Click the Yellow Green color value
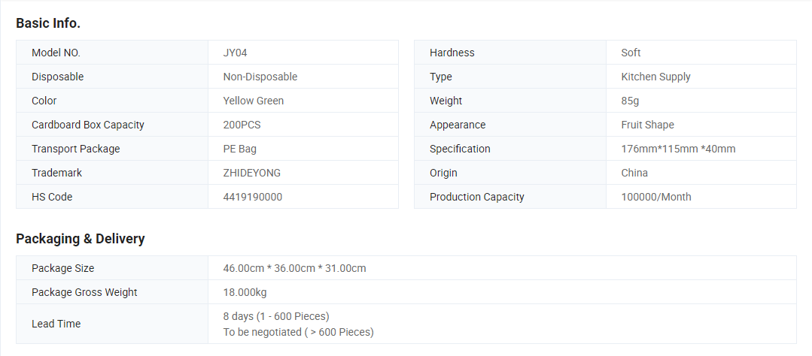The image size is (812, 356). [253, 101]
